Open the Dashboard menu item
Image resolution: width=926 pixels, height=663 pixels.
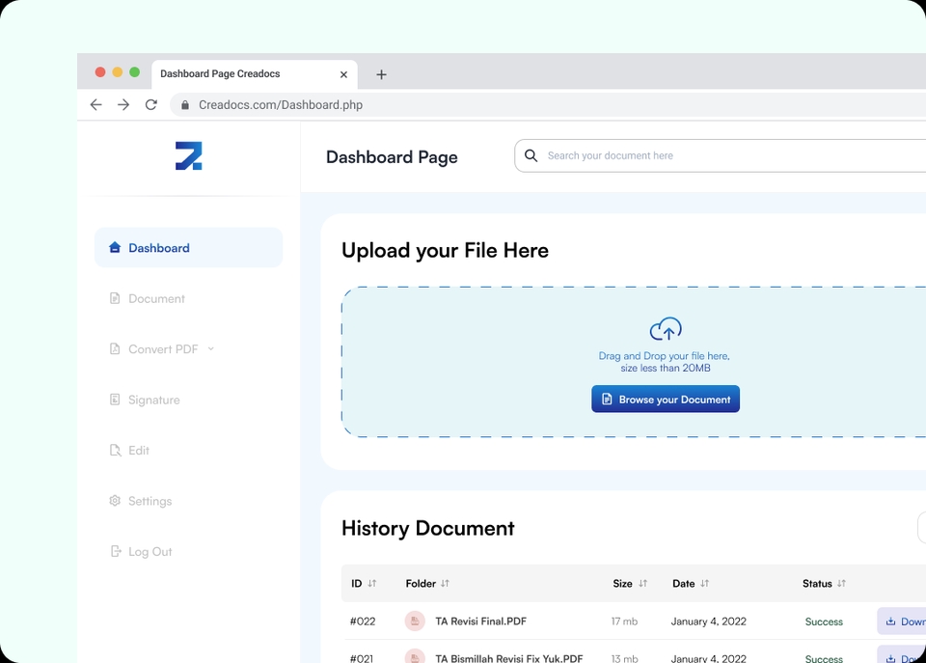click(188, 248)
